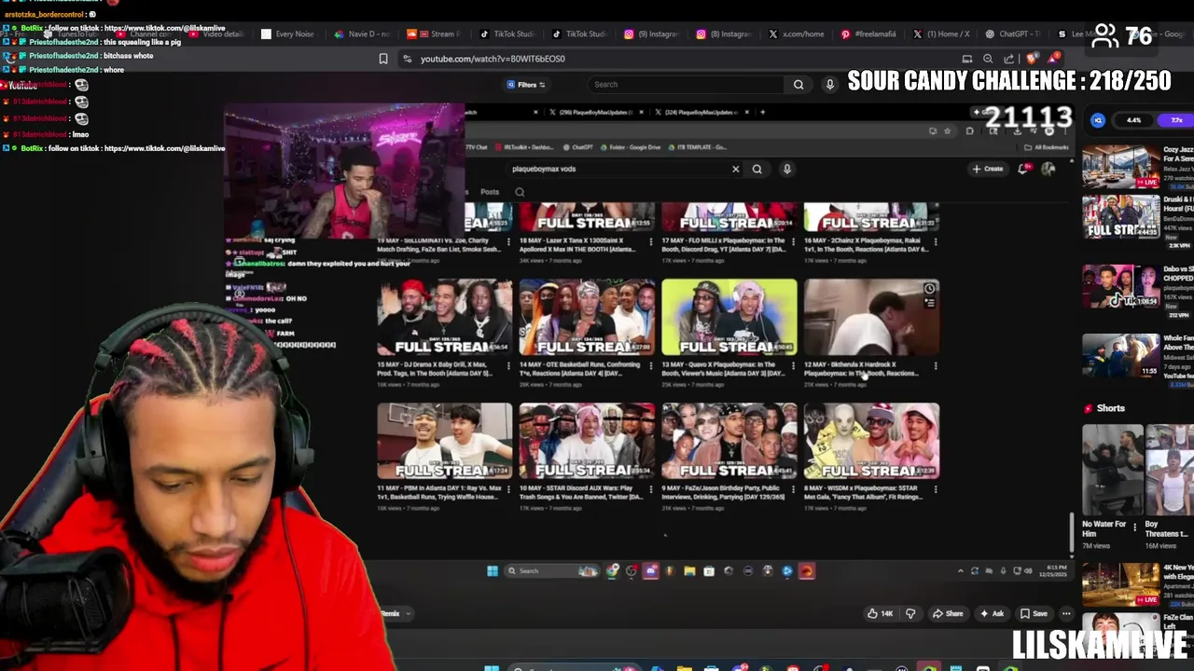Open the 14 MAY OTE Basketball Runs thumbnail

click(587, 317)
